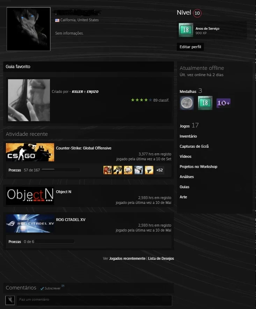256x309 pixels.
Task: Open the ROG CITADEL XV banner
Action: [30, 223]
